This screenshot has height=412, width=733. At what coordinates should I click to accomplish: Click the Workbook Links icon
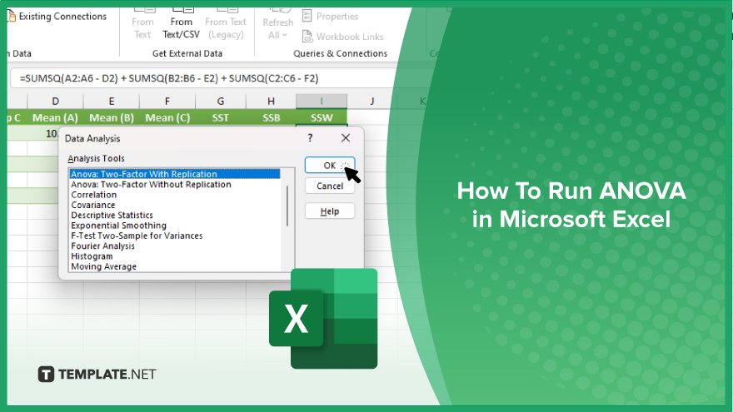coord(307,37)
